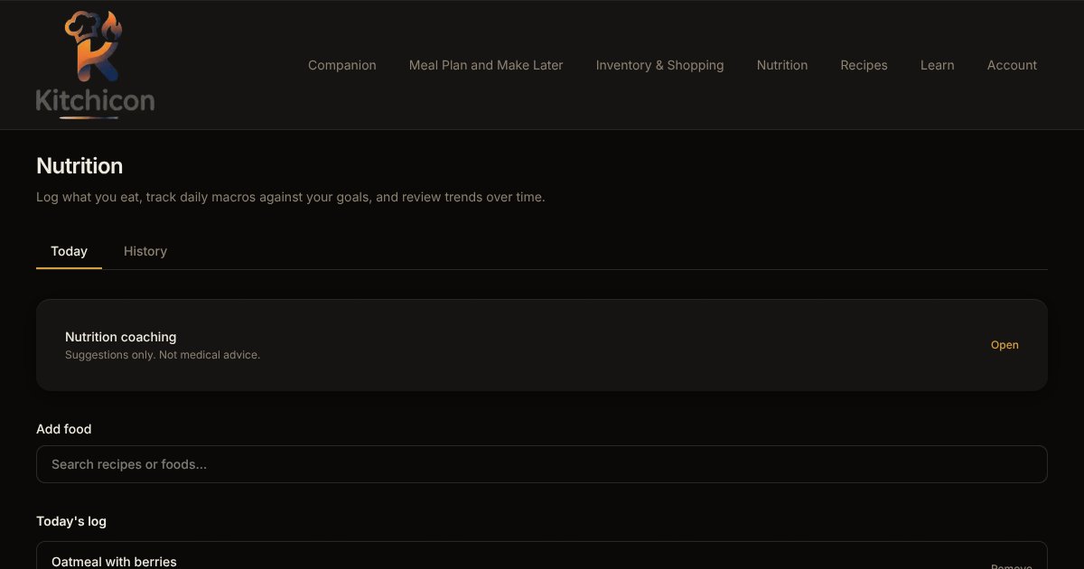Navigate to the Recipes page
The height and width of the screenshot is (569, 1084).
pos(864,65)
